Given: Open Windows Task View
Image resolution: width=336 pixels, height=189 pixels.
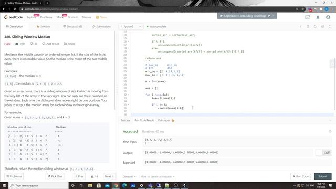Looking at the screenshot, I should [x=81, y=185].
